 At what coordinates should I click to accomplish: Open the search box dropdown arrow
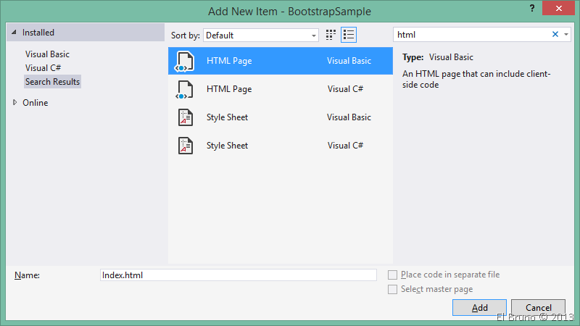coord(566,35)
